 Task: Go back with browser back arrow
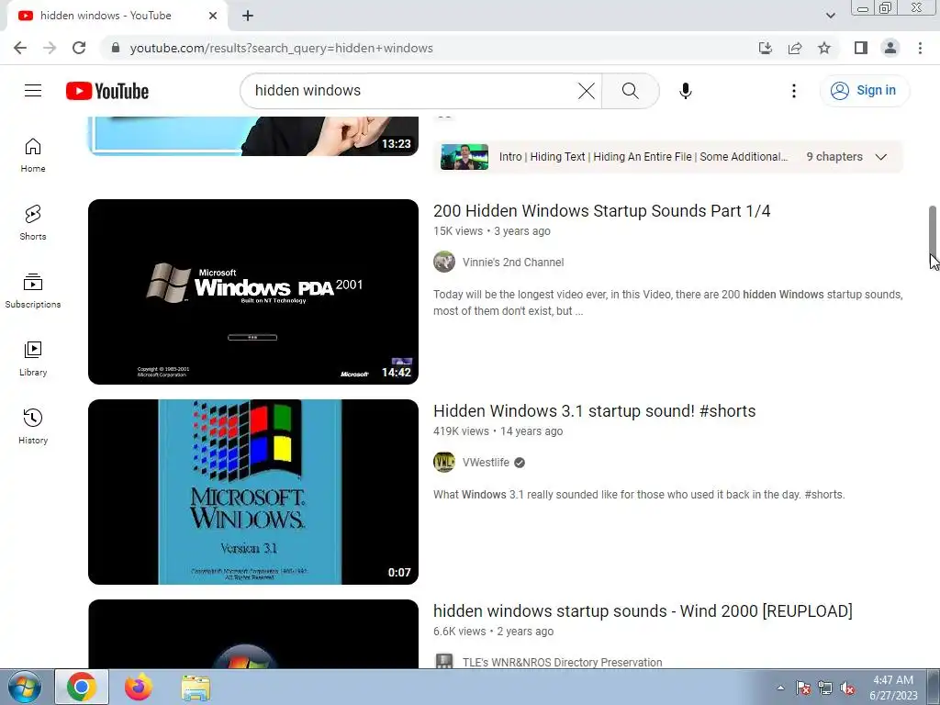pos(20,48)
